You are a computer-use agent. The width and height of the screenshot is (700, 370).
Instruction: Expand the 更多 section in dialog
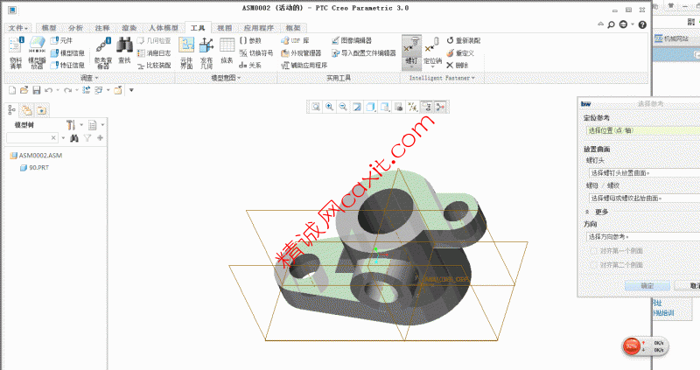(x=597, y=212)
